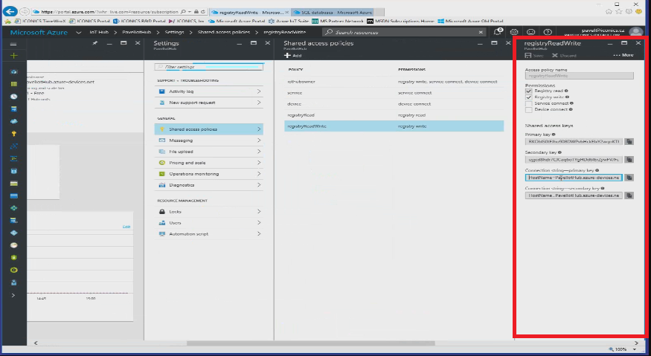Image resolution: width=651 pixels, height=356 pixels.
Task: Open the help question mark icon
Action: (547, 32)
